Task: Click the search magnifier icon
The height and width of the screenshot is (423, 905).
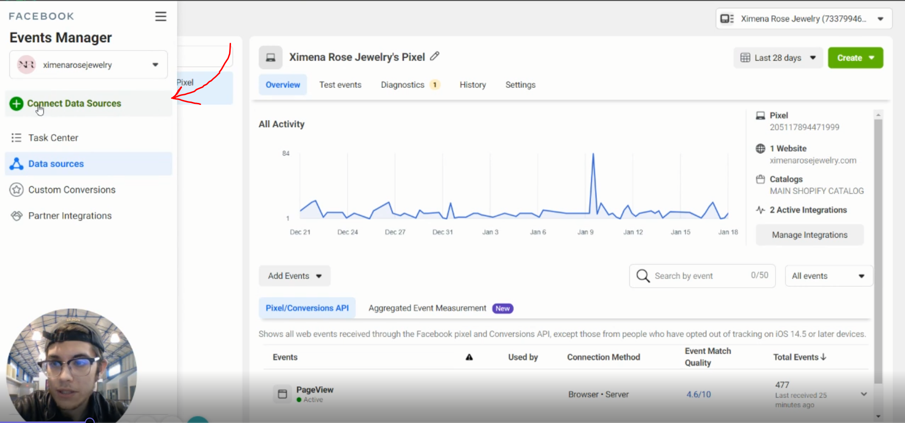Action: coord(643,276)
